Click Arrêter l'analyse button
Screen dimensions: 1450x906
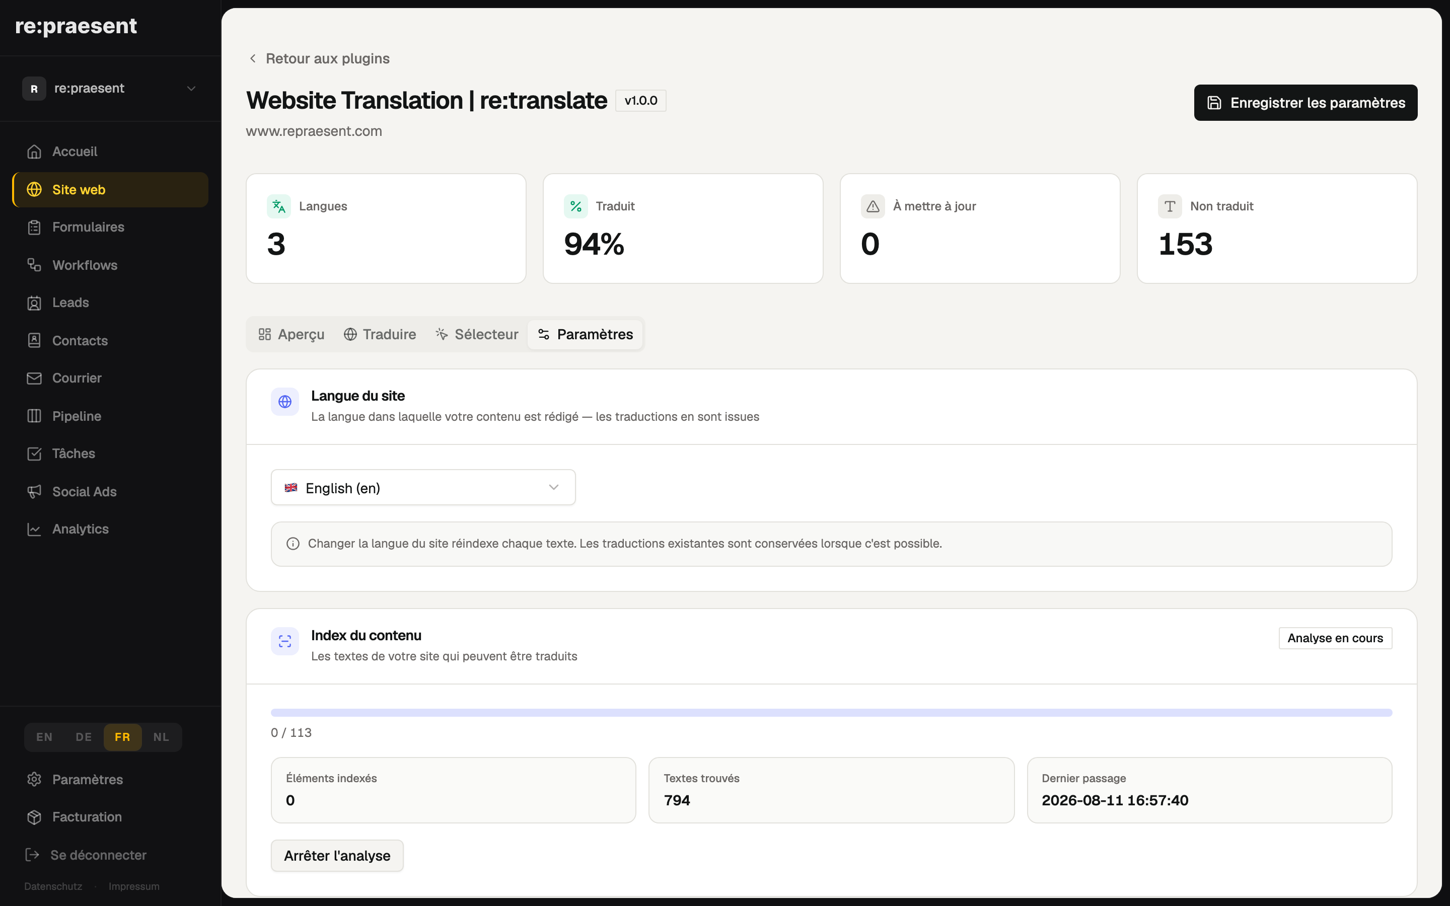tap(337, 856)
